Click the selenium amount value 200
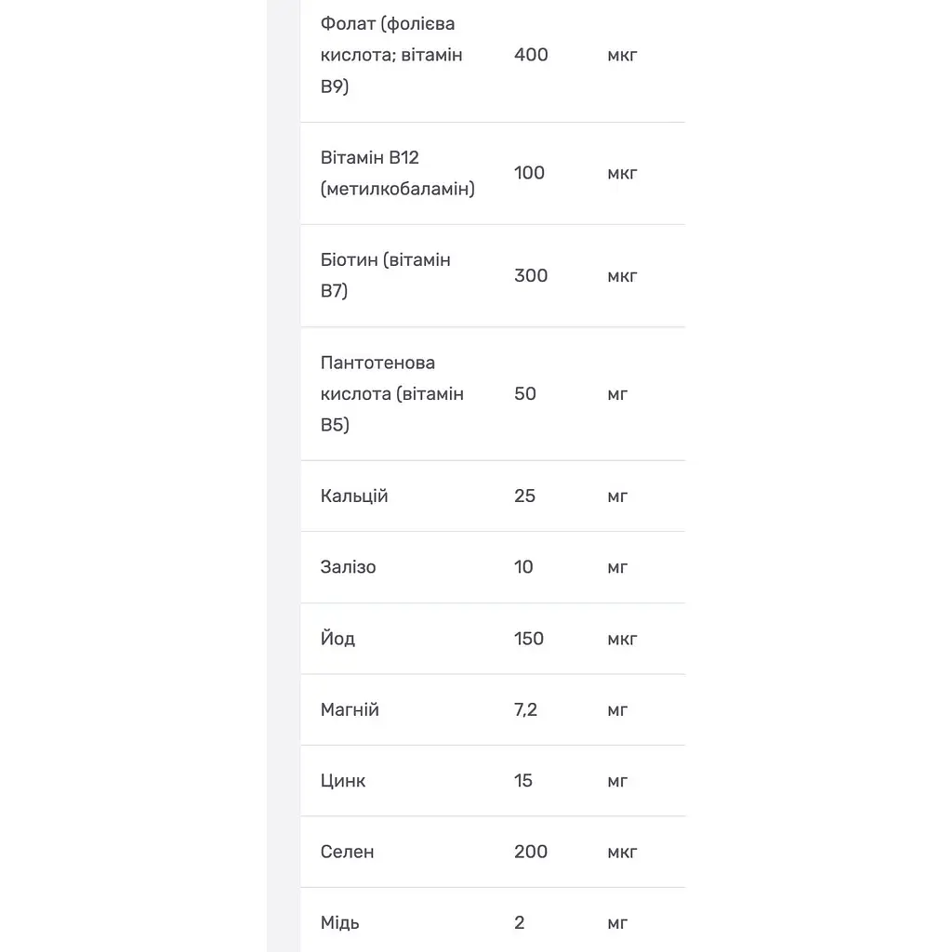Viewport: 952px width, 952px height. click(x=531, y=852)
